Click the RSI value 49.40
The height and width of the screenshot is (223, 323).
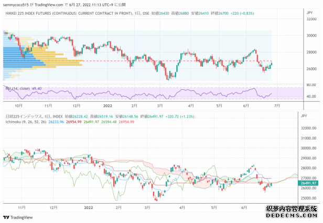pos(37,88)
